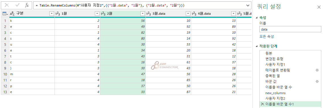The height and width of the screenshot is (108, 323).
Task: Select the 변경된 유형 step
Action: tap(290, 59)
